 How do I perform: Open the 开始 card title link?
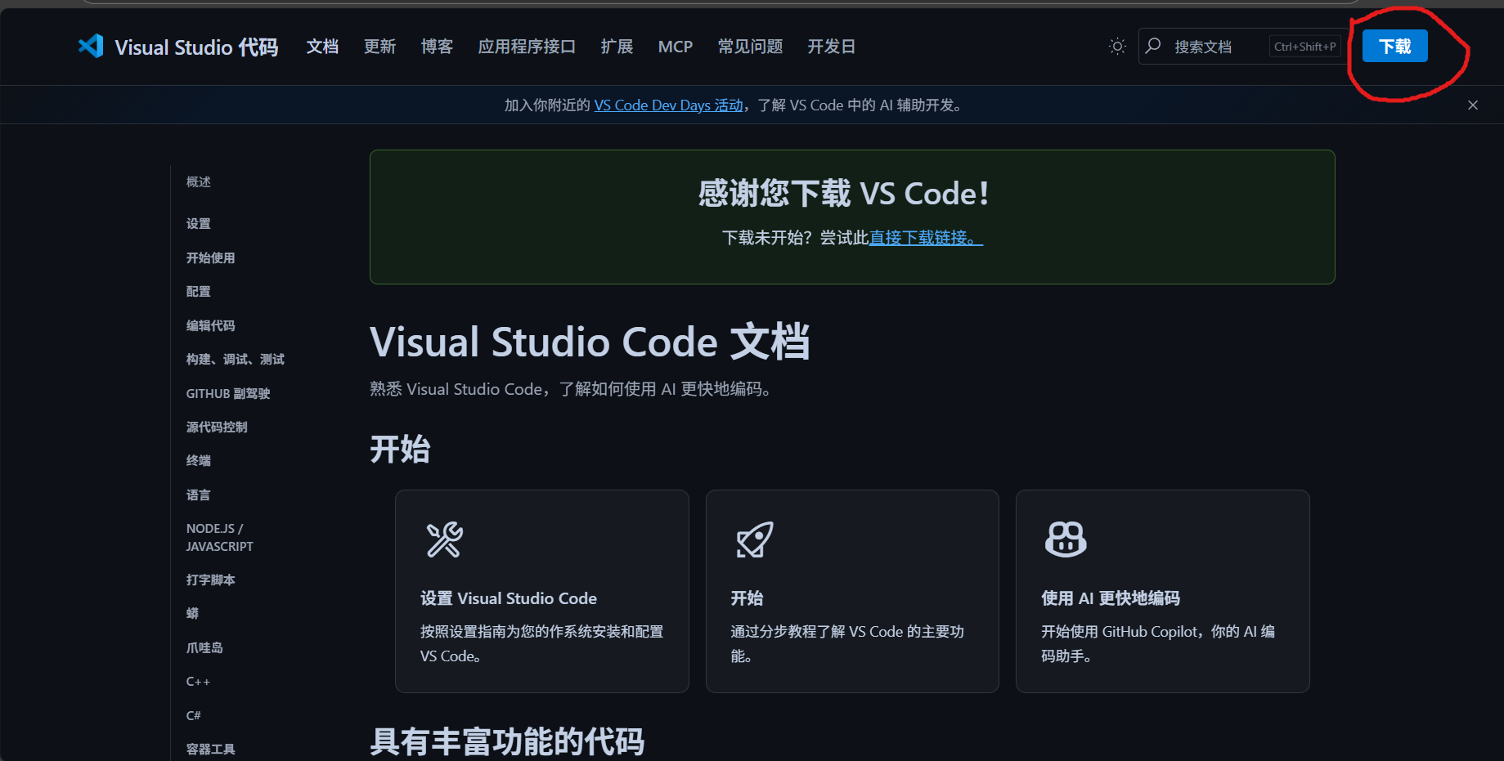click(747, 598)
